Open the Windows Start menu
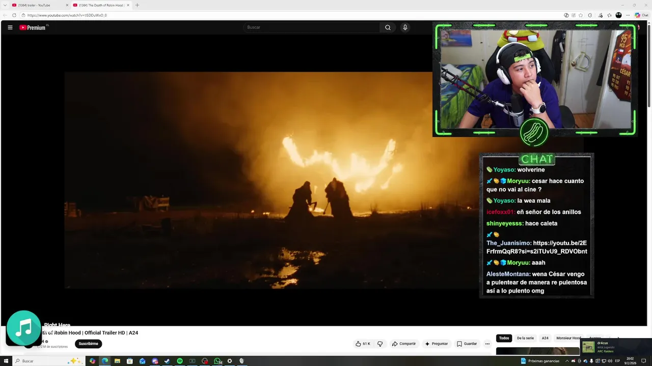The height and width of the screenshot is (366, 652). coord(6,361)
